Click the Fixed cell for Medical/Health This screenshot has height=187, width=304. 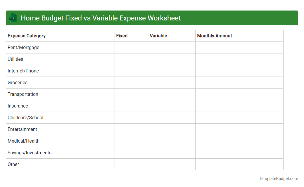pyautogui.click(x=131, y=141)
